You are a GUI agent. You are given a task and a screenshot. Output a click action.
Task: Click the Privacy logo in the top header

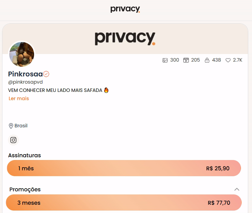pyautogui.click(x=125, y=9)
